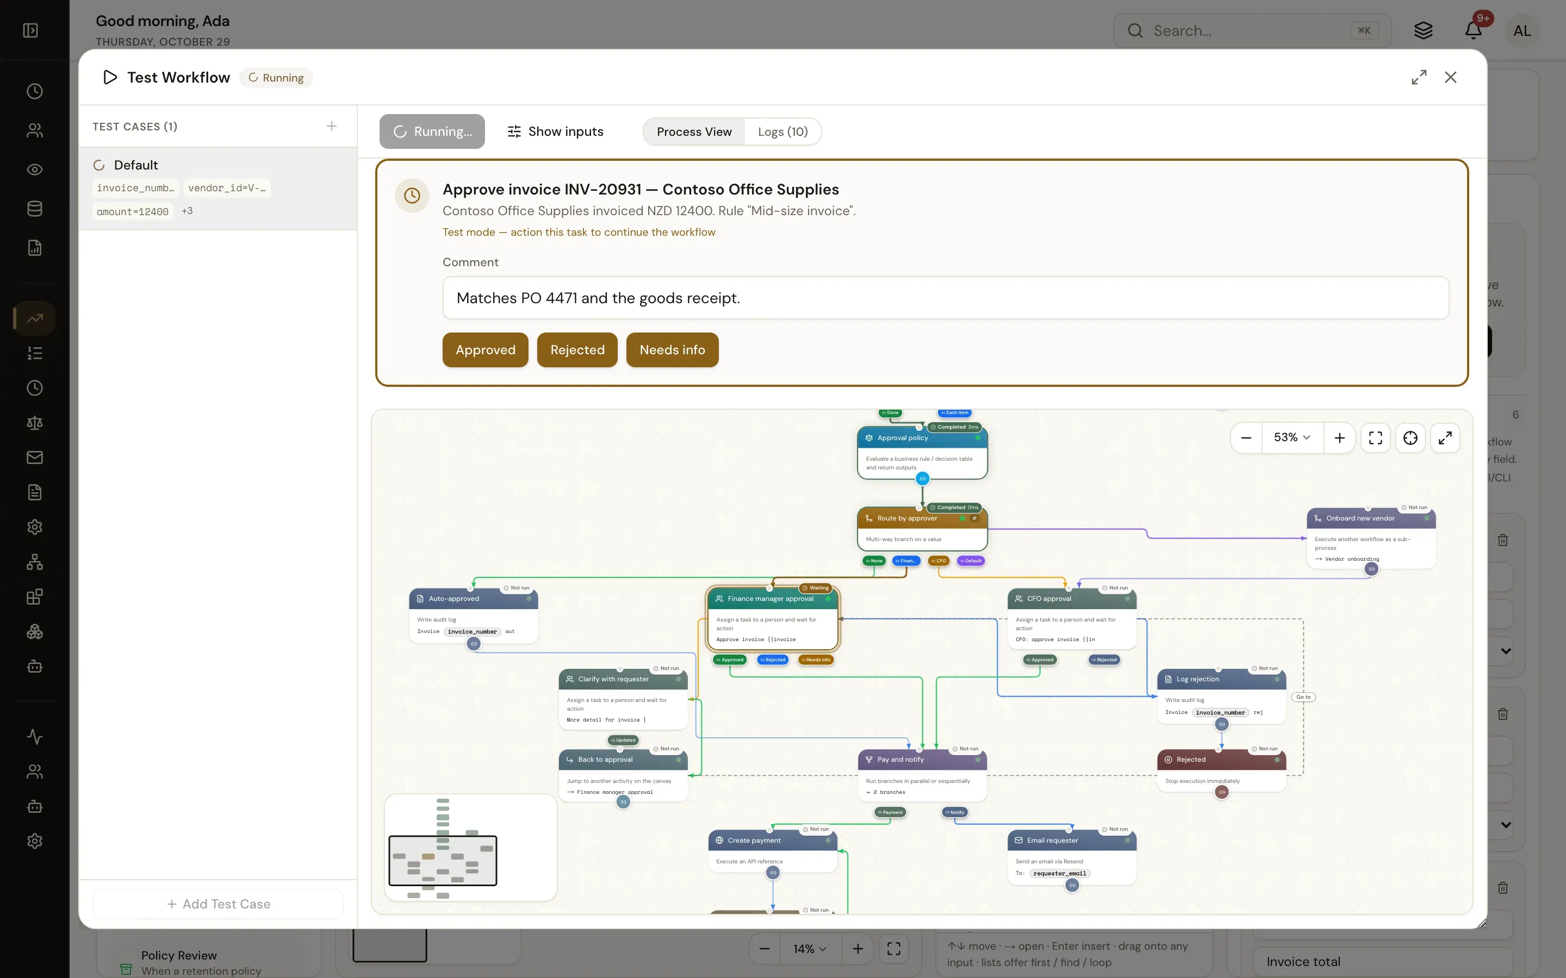Select the Approval policy node
The image size is (1566, 978).
[922, 453]
